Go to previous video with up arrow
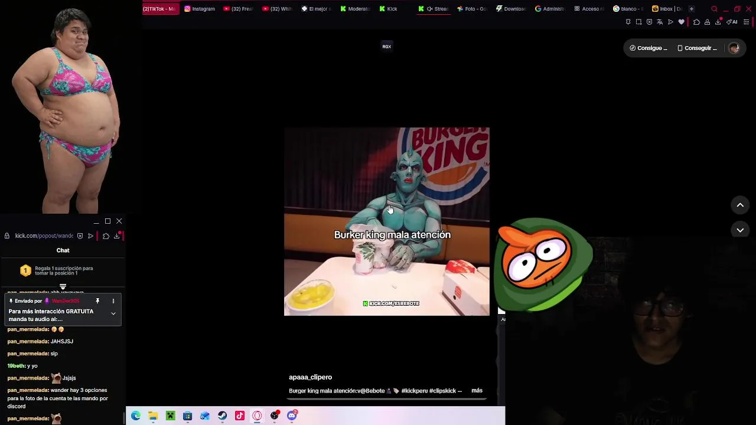 tap(740, 205)
